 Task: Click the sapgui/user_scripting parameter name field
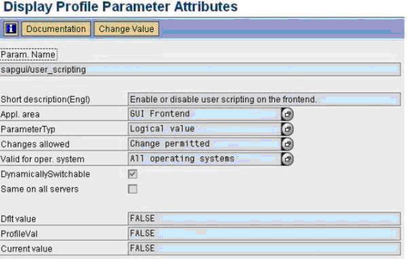200,70
